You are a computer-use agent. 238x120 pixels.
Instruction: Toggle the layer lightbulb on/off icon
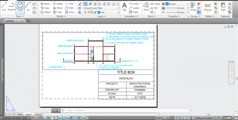coord(86,12)
